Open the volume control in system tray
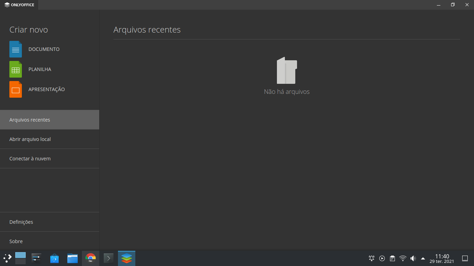The height and width of the screenshot is (266, 474). [413, 258]
